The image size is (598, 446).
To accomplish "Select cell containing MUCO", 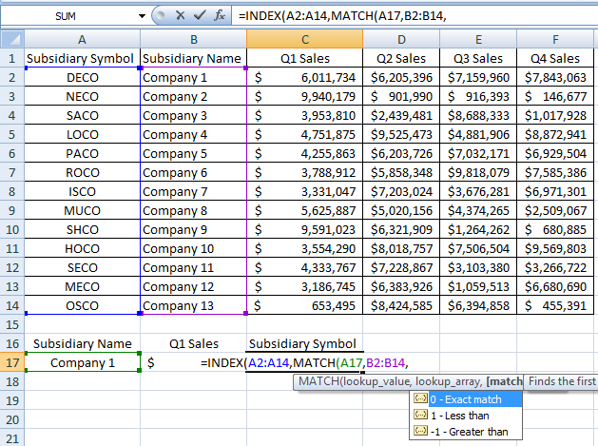I will pos(82,210).
